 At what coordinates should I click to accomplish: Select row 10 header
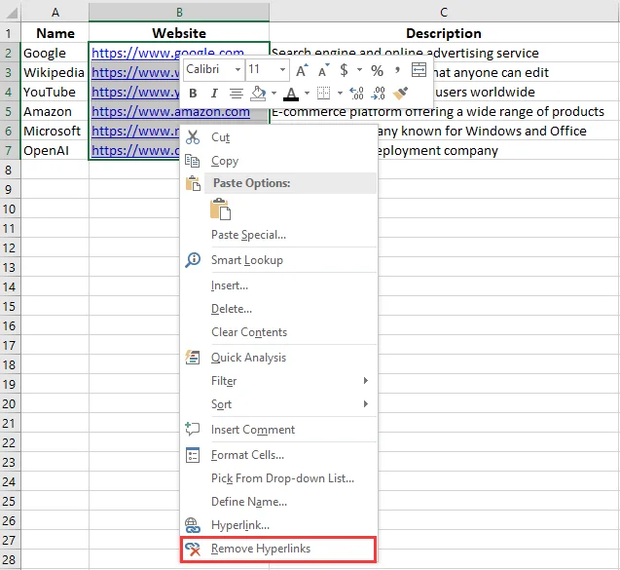tap(10, 209)
